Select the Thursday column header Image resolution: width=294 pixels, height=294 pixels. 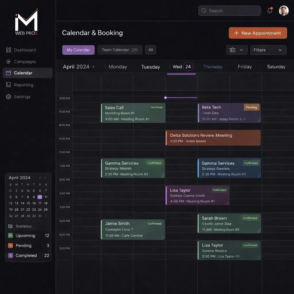(x=213, y=67)
